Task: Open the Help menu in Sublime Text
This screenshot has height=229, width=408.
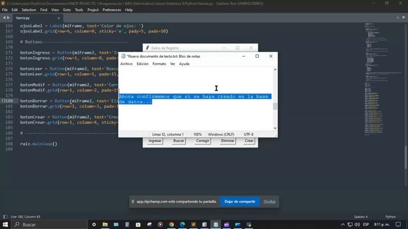Action: click(129, 10)
